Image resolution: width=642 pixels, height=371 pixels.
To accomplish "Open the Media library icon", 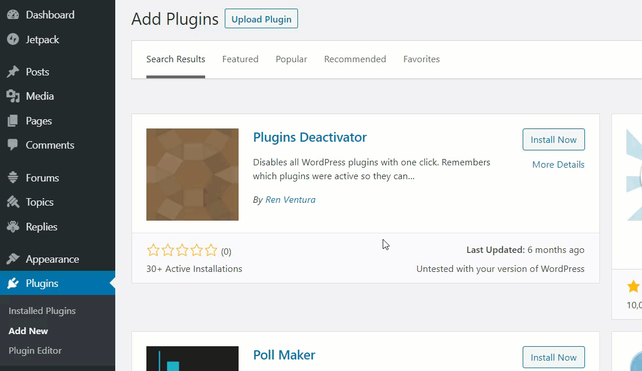I will [x=13, y=96].
